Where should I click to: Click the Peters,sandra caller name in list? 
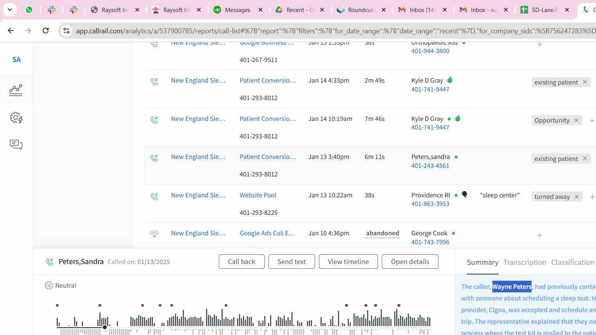tap(430, 157)
